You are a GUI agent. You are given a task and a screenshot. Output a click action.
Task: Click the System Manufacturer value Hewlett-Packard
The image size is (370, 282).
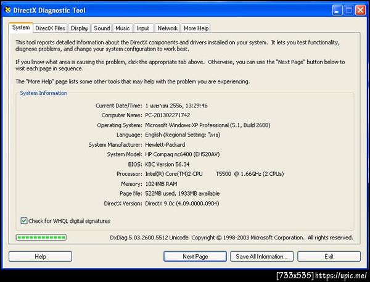click(x=165, y=144)
